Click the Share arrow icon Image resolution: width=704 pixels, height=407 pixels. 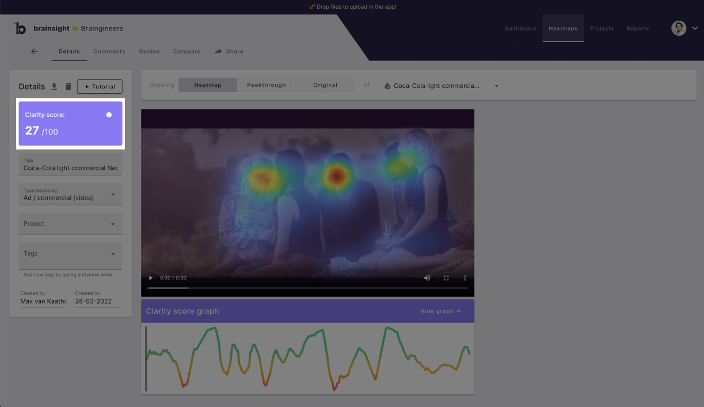(218, 51)
